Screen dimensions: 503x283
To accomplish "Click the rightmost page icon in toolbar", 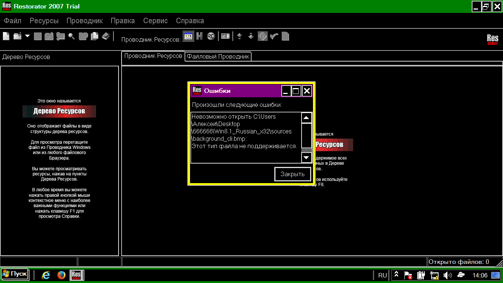I will pos(285,36).
